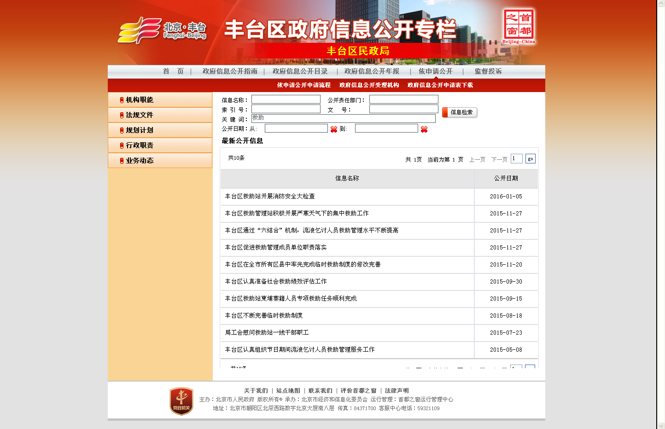Clear the end date with red X
The height and width of the screenshot is (429, 665).
(424, 129)
